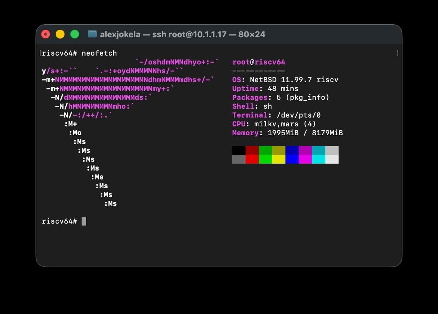Click the olive yellow color block, top row

click(279, 150)
